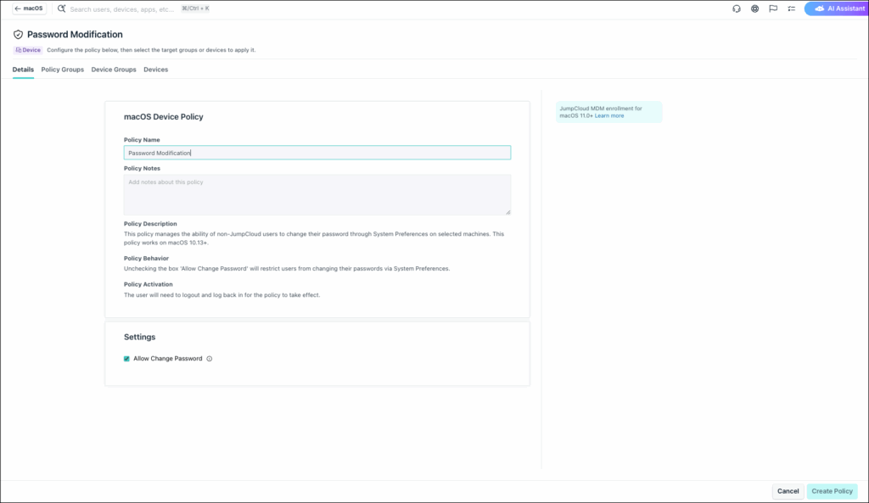Viewport: 869px width, 503px height.
Task: Click the Policy Activation label
Action: 148,284
